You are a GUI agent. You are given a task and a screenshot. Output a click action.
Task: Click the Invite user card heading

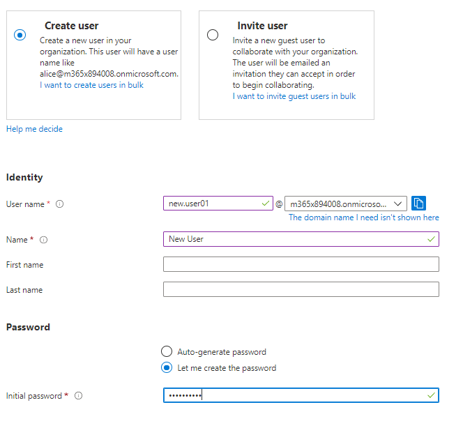(262, 26)
